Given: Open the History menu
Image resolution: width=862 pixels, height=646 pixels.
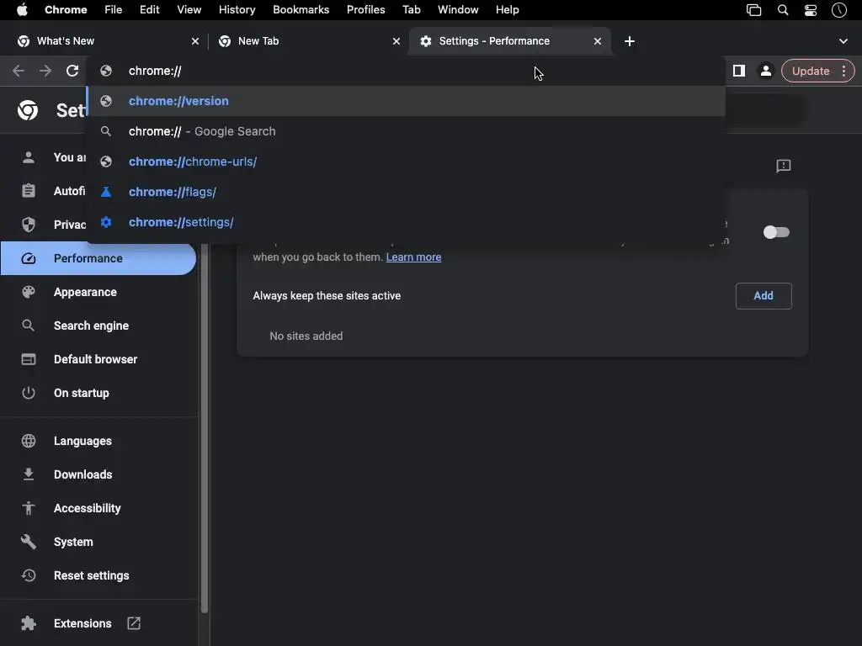Looking at the screenshot, I should coord(237,10).
